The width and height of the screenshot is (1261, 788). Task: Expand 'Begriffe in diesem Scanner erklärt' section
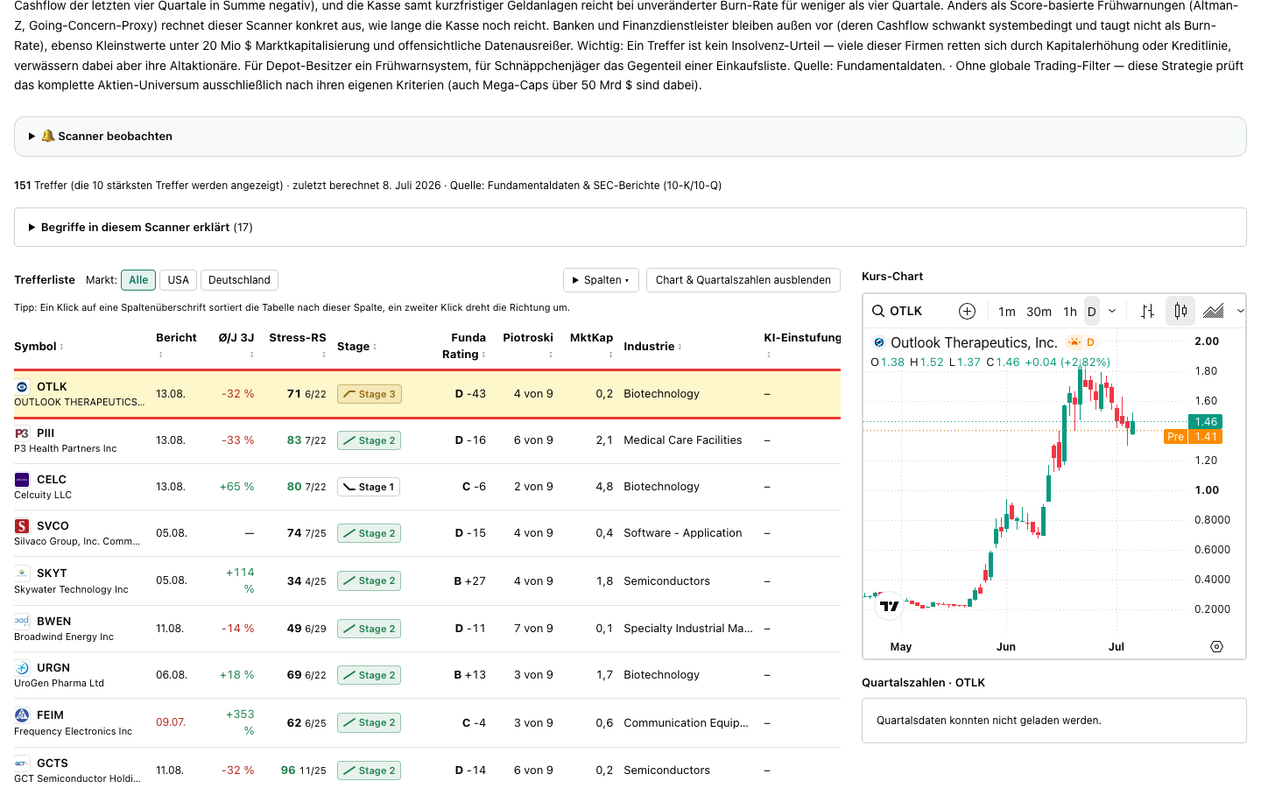pyautogui.click(x=630, y=228)
